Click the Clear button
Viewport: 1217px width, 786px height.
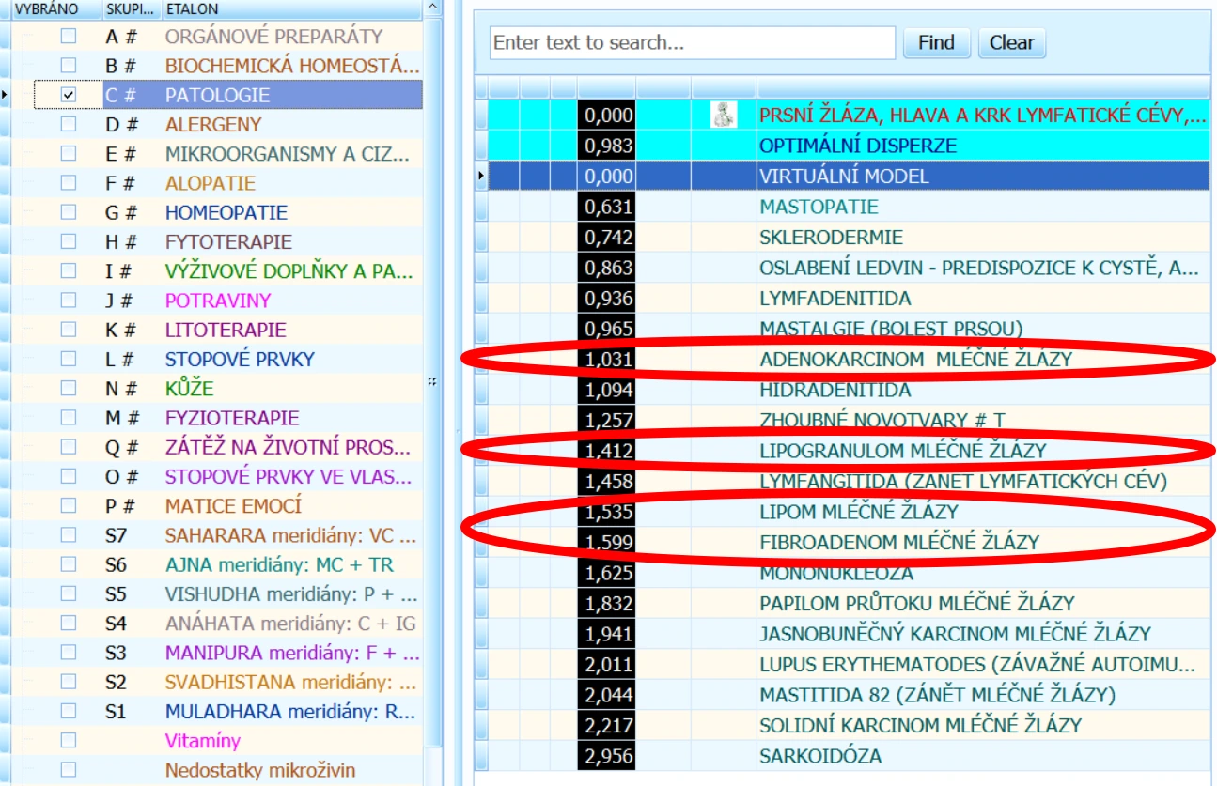1011,42
